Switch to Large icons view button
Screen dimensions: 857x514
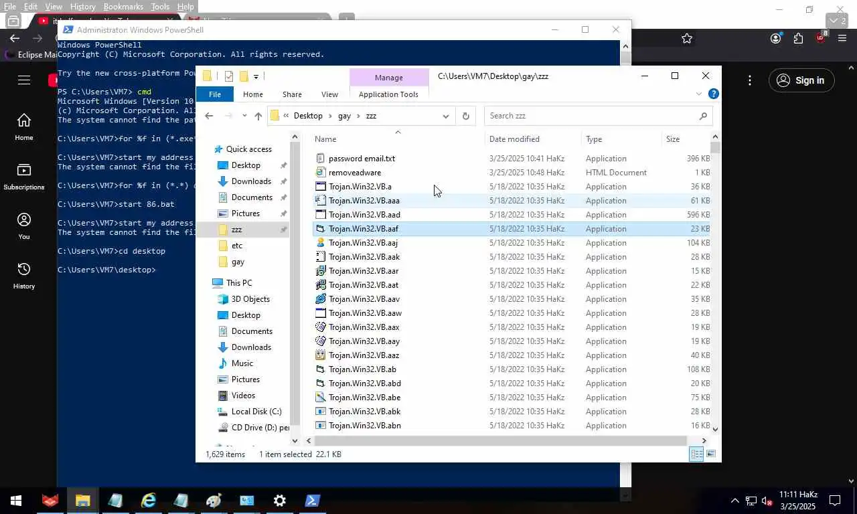[711, 454]
